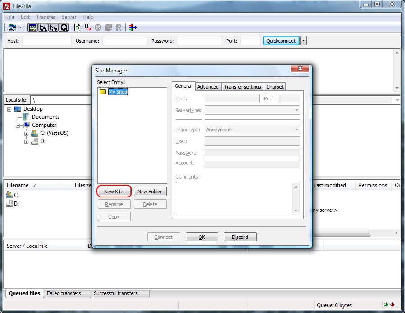Screen dimensions: 405x313
Task: Toggle transfer queue display icon
Action: (x=64, y=27)
